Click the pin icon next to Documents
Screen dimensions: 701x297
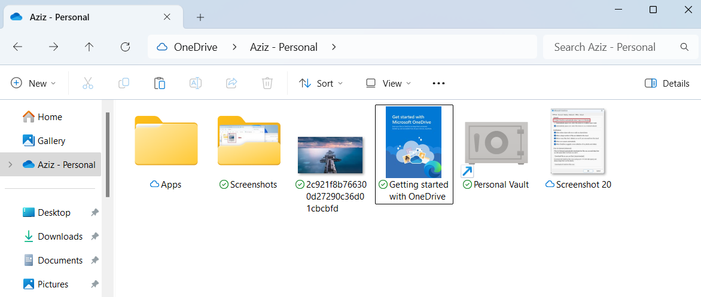tap(95, 261)
